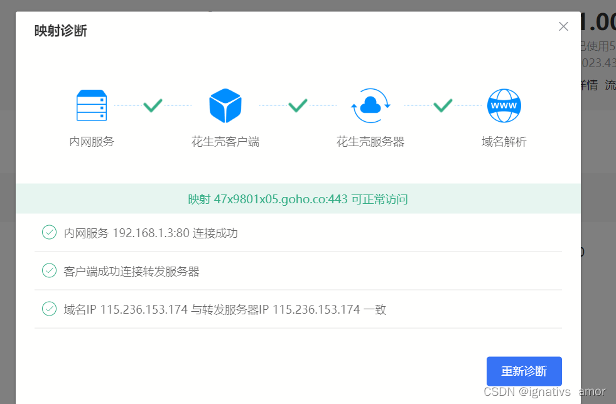Select the 映射 47x9801x05.goho.co:443 可正常访问 text
This screenshot has height=404, width=616.
(x=298, y=199)
